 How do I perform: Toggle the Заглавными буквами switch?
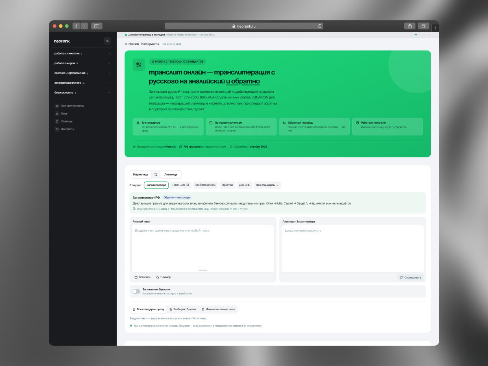[136, 291]
